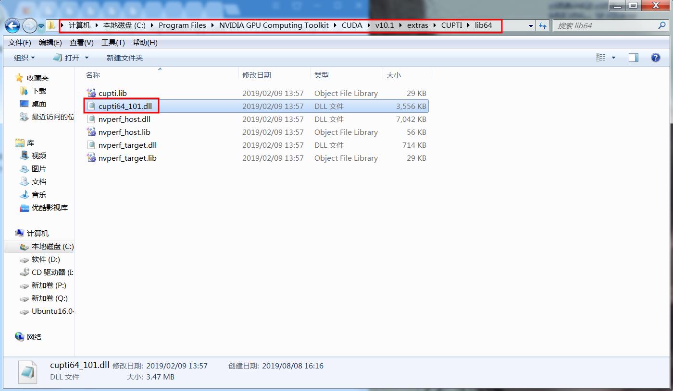This screenshot has width=673, height=391.
Task: Click the large DLL thumbnail in details pane
Action: 27,372
